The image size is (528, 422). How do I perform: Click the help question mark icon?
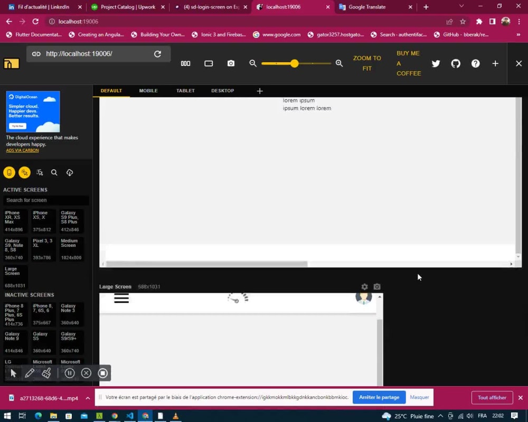pos(475,63)
